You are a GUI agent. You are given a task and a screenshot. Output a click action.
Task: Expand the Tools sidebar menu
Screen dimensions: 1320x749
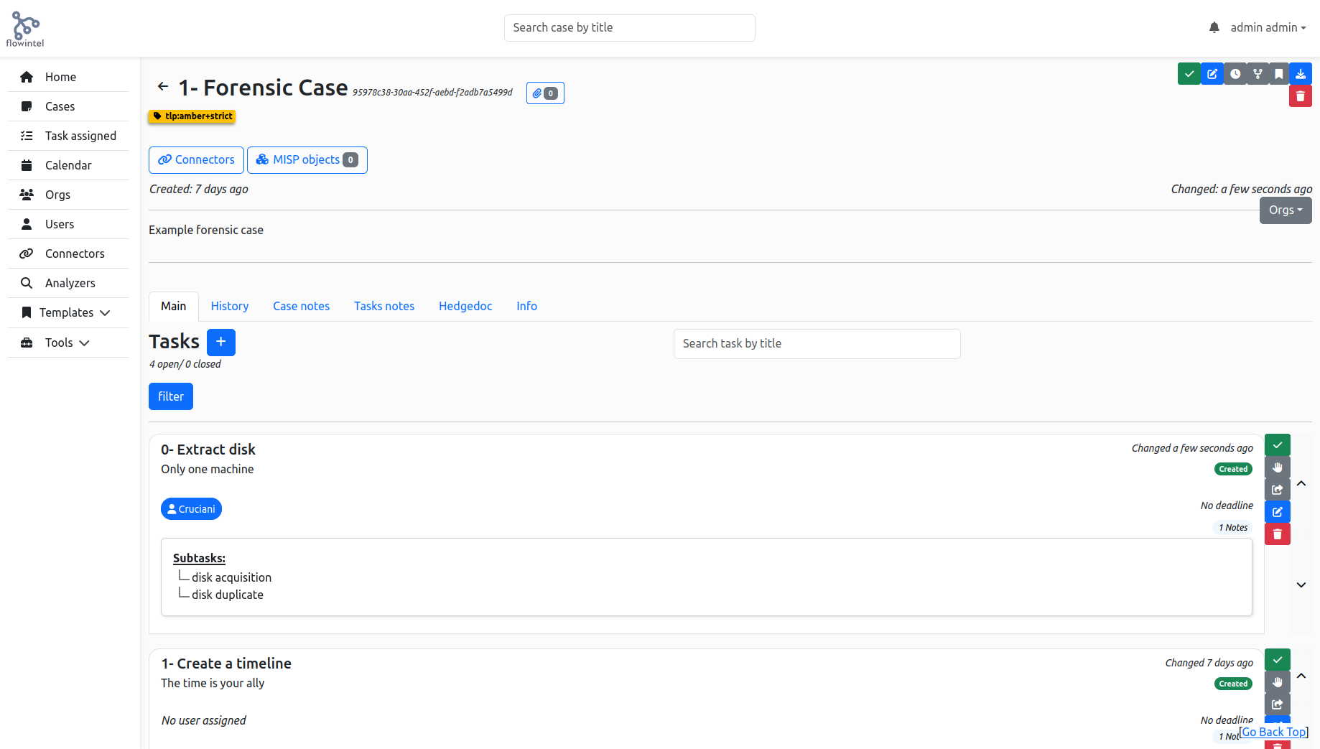[x=68, y=343]
